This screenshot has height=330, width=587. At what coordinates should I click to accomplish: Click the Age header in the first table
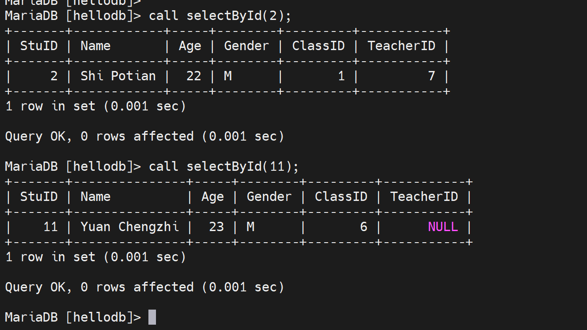click(x=190, y=46)
